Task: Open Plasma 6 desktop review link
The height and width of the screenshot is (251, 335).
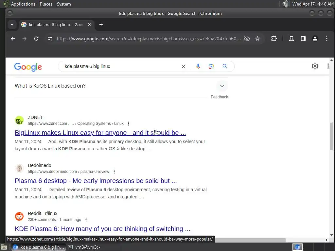Action: click(x=96, y=181)
